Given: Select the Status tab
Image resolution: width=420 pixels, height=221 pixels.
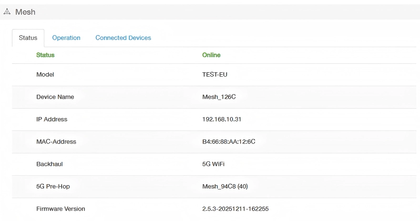Looking at the screenshot, I should click(x=28, y=38).
